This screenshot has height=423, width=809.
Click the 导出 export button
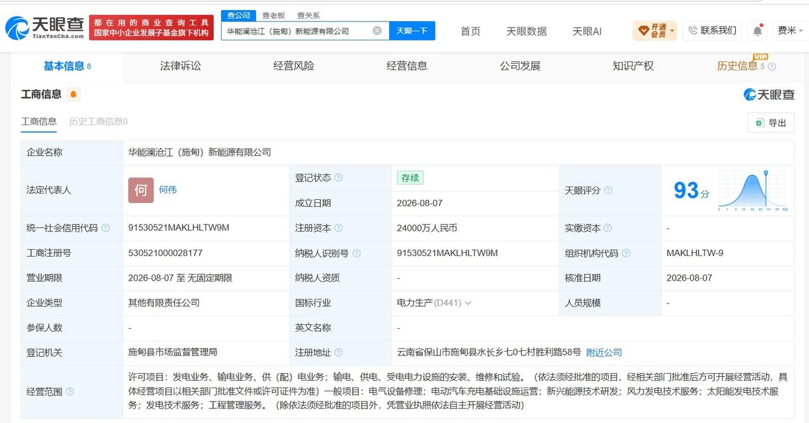(x=771, y=123)
